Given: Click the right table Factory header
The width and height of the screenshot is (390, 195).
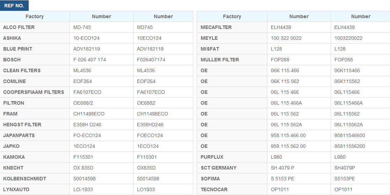Looking at the screenshot, I should [x=232, y=16].
